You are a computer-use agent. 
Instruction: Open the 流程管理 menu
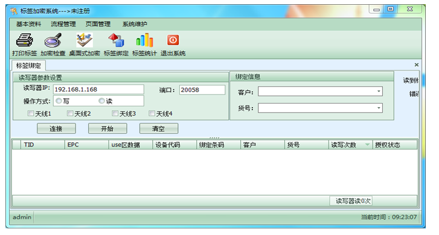tap(63, 24)
